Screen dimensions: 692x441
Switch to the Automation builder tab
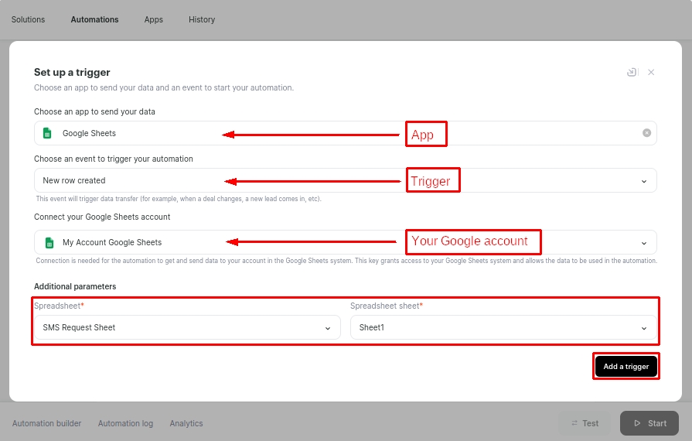(46, 423)
